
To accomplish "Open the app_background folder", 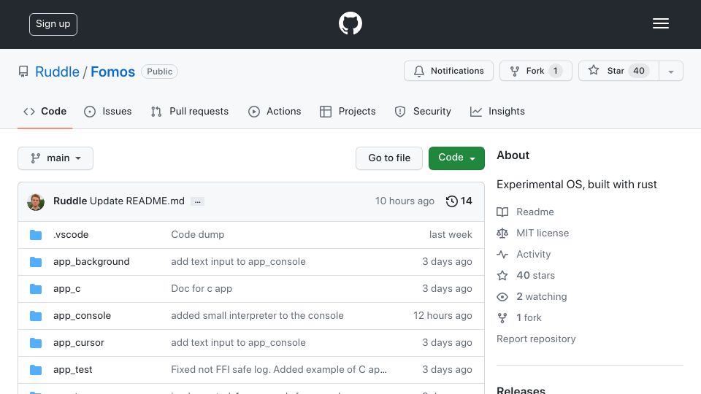I will pos(91,261).
